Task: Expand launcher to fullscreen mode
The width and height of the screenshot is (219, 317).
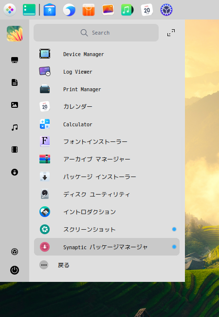Action: pos(171,33)
